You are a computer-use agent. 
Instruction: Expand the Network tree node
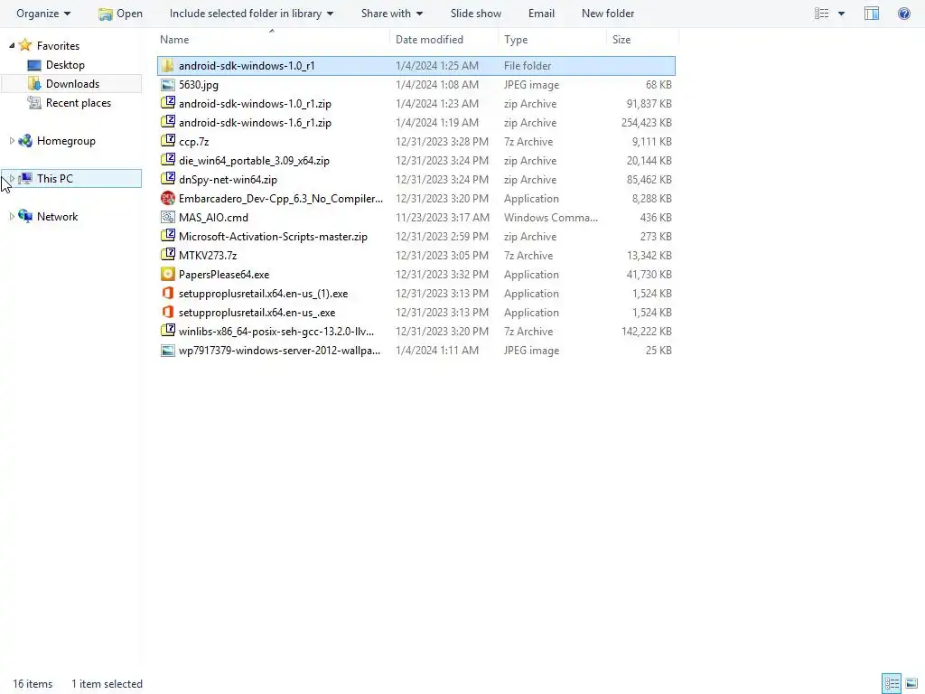click(11, 217)
